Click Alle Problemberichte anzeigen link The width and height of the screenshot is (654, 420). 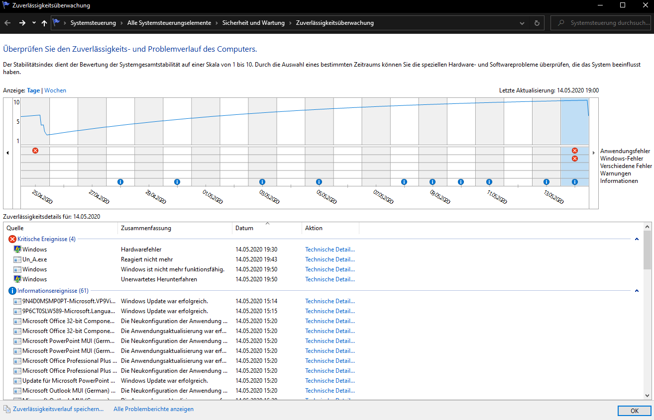[x=153, y=409]
